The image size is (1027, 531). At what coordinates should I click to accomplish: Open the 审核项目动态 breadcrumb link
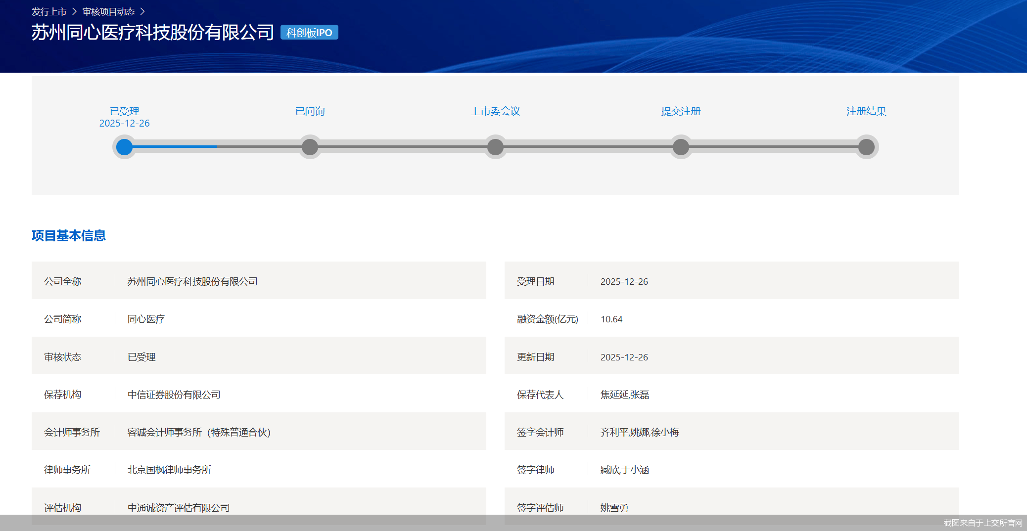tap(108, 11)
